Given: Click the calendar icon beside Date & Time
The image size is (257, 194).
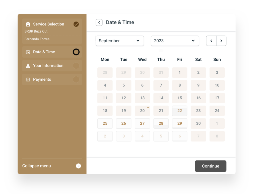Looking at the screenshot, I should pyautogui.click(x=28, y=52).
